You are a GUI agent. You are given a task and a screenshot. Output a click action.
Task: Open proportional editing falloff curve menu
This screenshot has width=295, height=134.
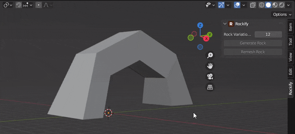pos(48,5)
